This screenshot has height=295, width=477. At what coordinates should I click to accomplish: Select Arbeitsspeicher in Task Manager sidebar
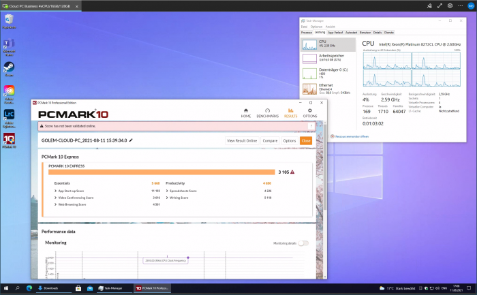pos(328,58)
